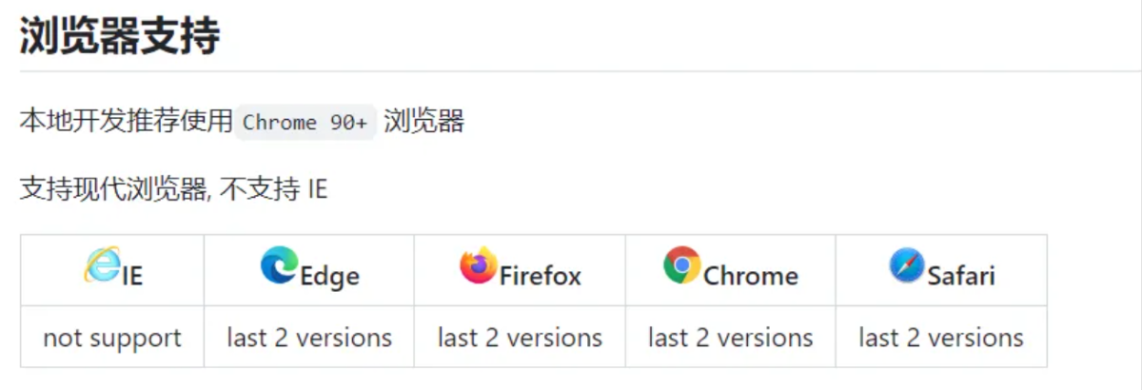Open the Edge text link in table header
The height and width of the screenshot is (390, 1142).
[x=329, y=277]
